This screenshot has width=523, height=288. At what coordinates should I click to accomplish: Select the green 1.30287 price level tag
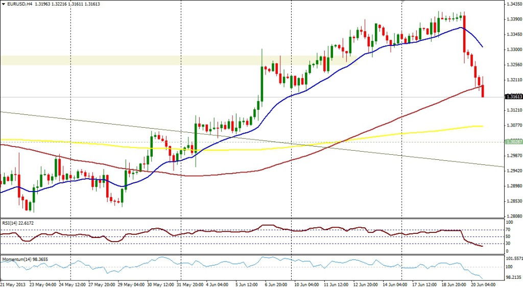(513, 141)
